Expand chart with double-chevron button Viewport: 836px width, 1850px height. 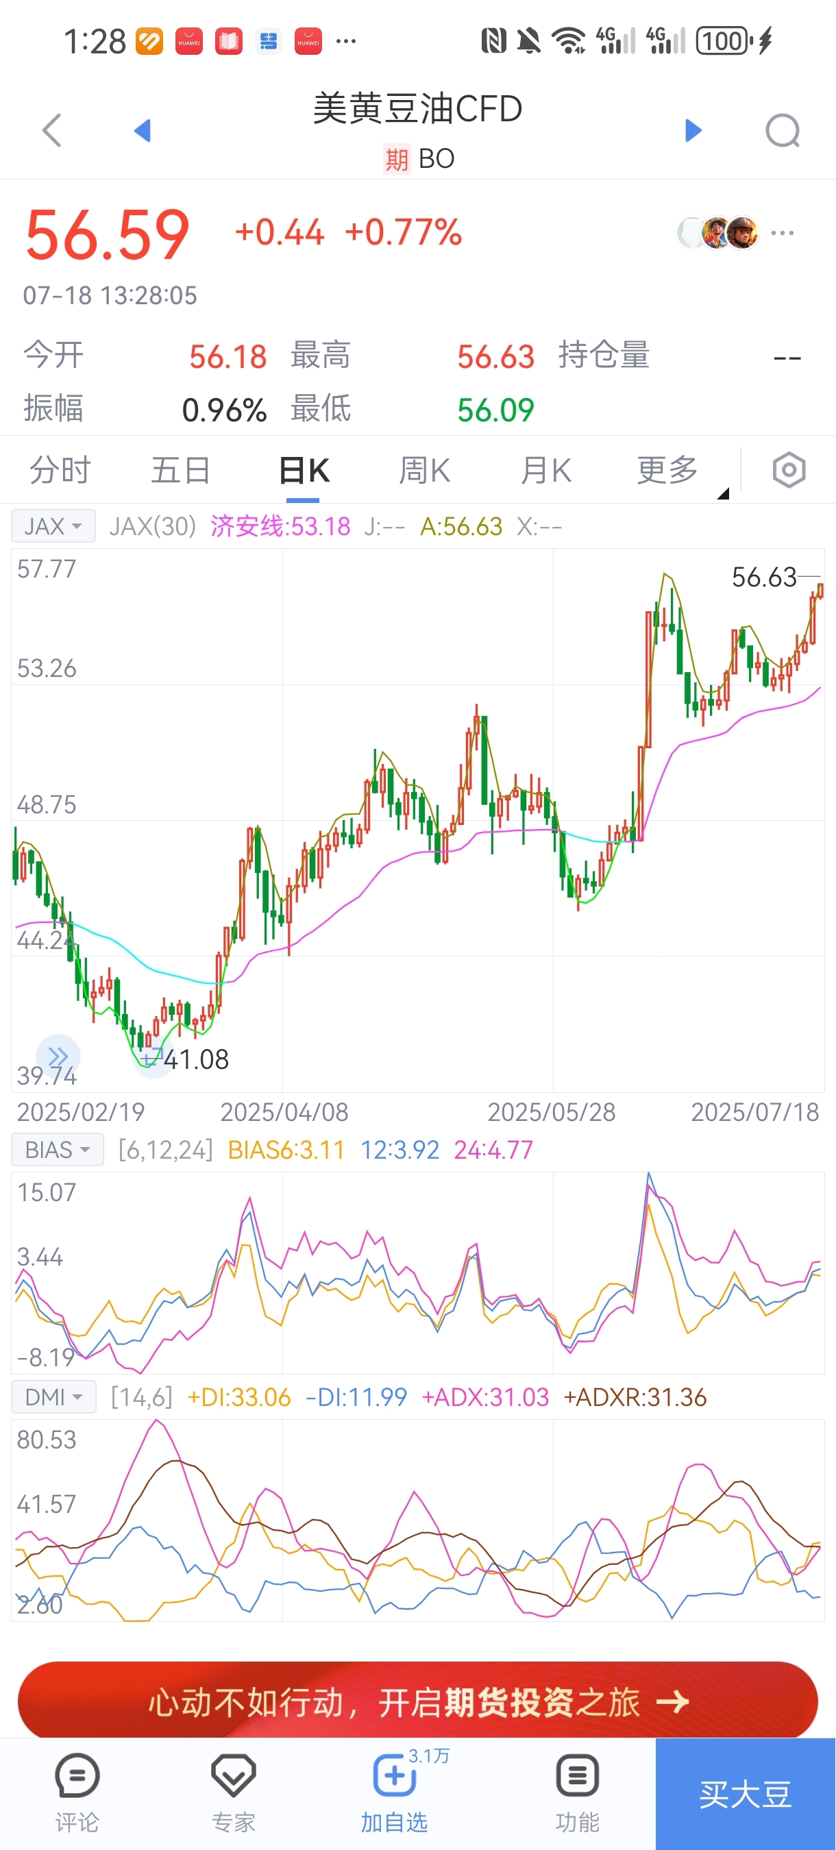click(x=58, y=1057)
